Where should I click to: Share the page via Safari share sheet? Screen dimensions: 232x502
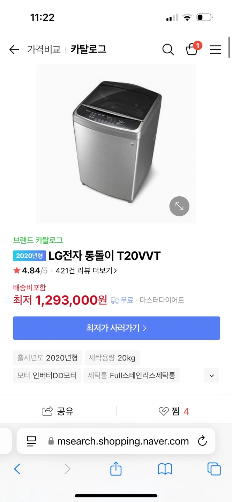click(x=115, y=469)
